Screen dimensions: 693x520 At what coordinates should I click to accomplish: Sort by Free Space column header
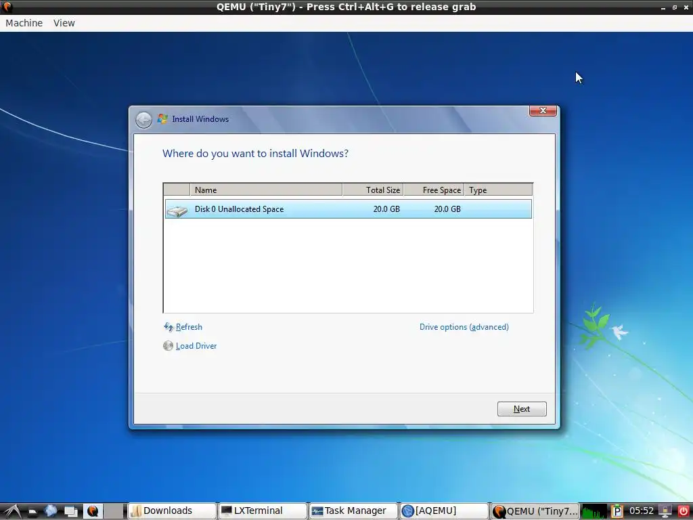434,190
